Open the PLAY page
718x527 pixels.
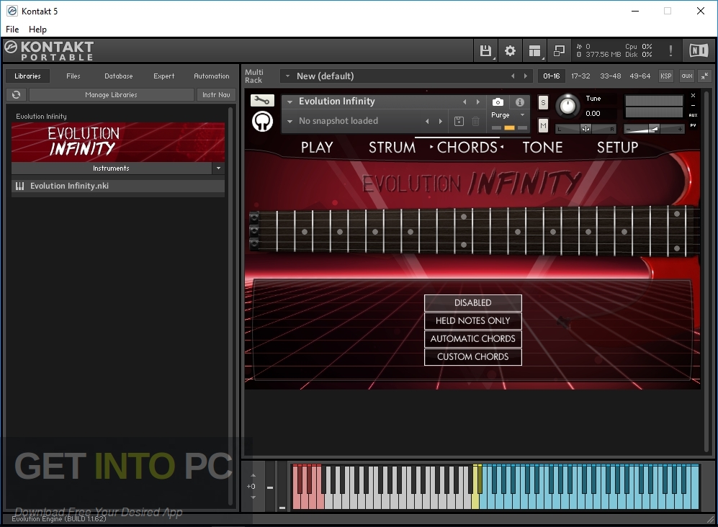(317, 148)
